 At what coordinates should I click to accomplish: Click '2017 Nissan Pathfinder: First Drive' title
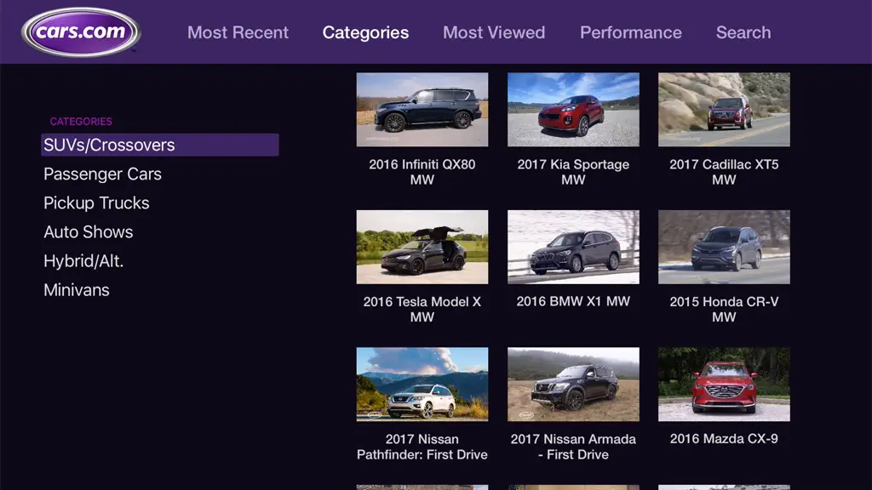422,447
